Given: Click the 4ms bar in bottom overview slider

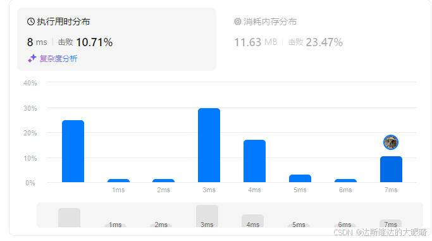Looking at the screenshot, I should click(x=252, y=221).
